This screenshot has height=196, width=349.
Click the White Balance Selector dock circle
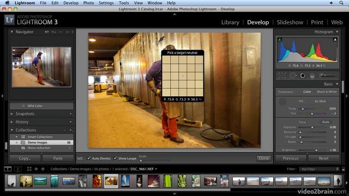pos(282,102)
